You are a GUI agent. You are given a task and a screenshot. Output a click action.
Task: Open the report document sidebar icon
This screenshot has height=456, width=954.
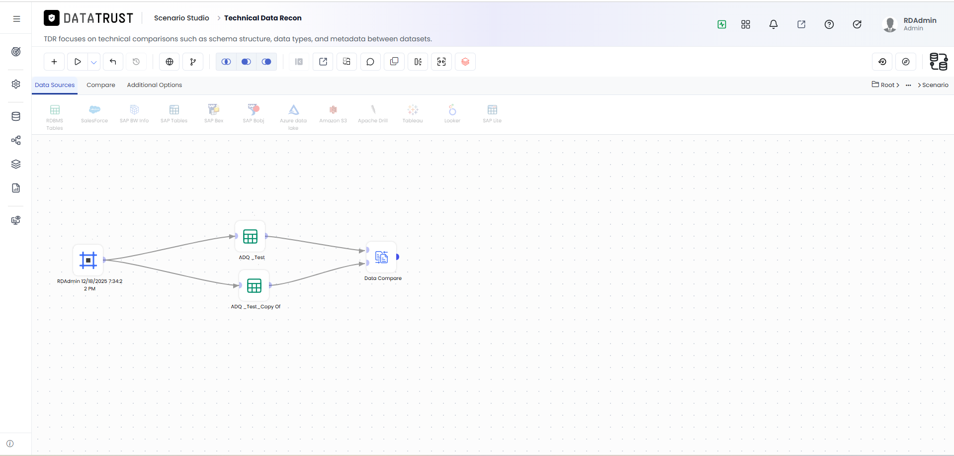tap(16, 188)
